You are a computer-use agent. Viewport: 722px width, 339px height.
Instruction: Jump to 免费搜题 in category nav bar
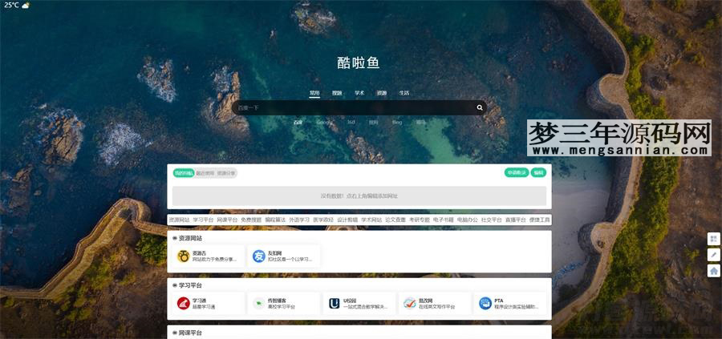pyautogui.click(x=251, y=220)
